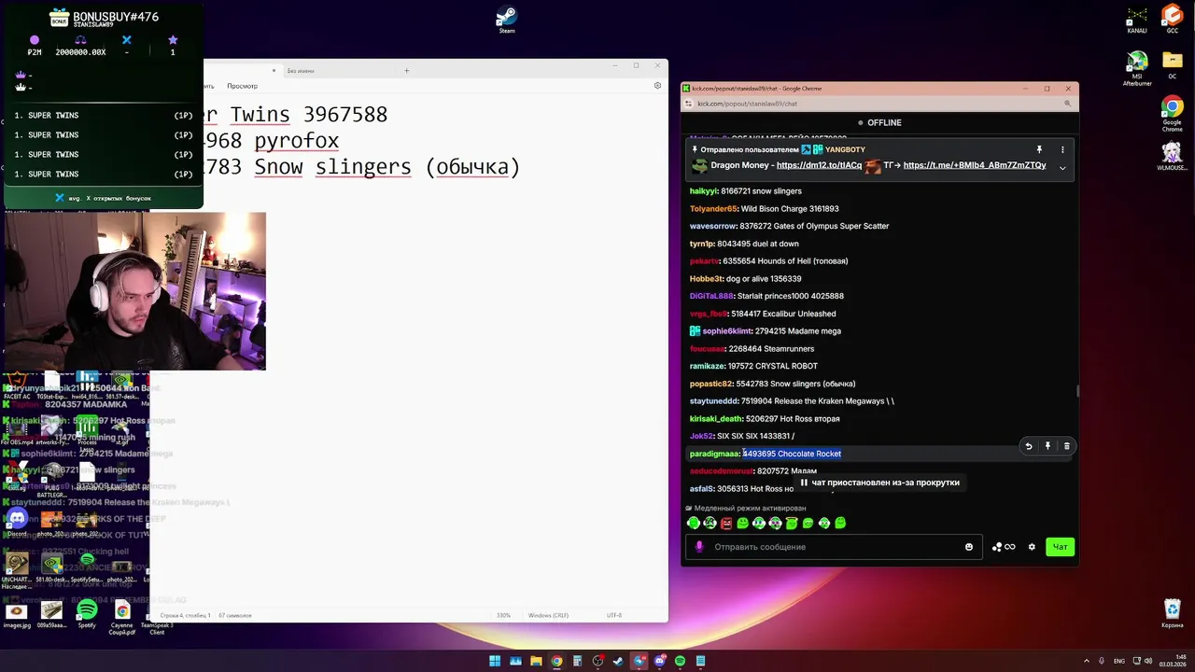Open the Просмотр menu in Notepad
Image resolution: width=1195 pixels, height=672 pixels.
[x=242, y=86]
